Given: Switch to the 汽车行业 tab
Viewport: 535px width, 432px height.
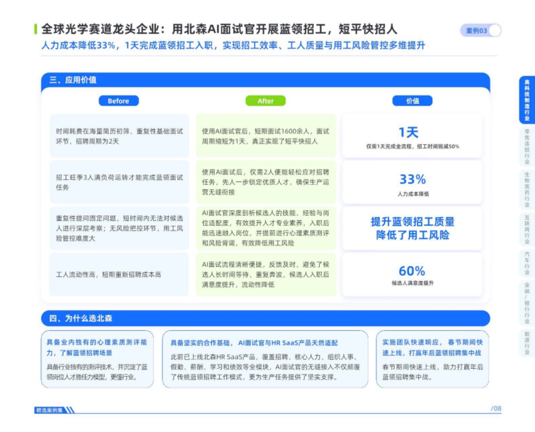Looking at the screenshot, I should click(x=527, y=261).
